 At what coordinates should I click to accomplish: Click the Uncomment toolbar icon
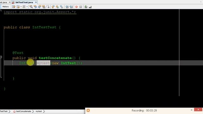(90, 7)
